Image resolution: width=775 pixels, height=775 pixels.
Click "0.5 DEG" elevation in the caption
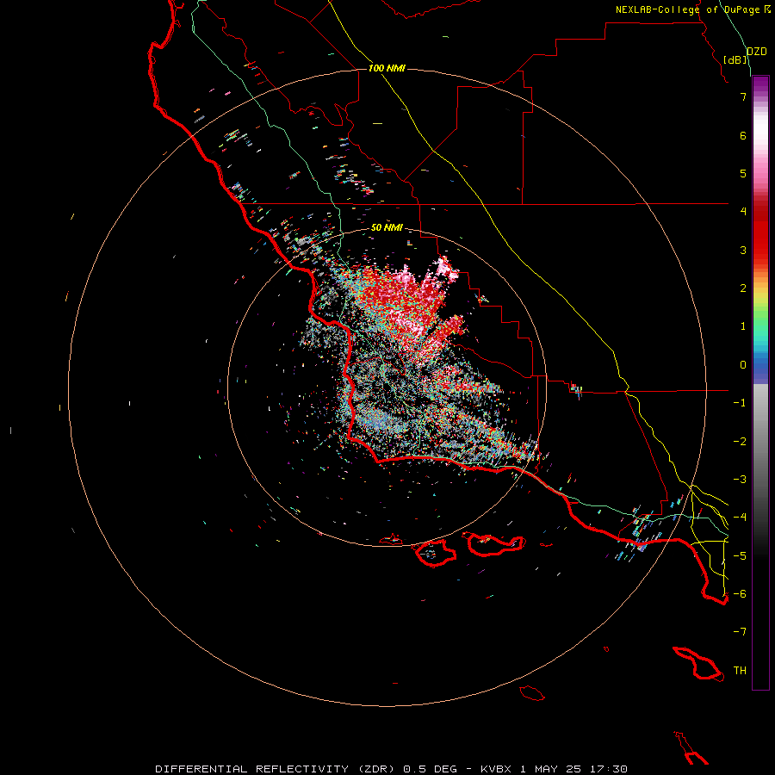click(x=430, y=769)
